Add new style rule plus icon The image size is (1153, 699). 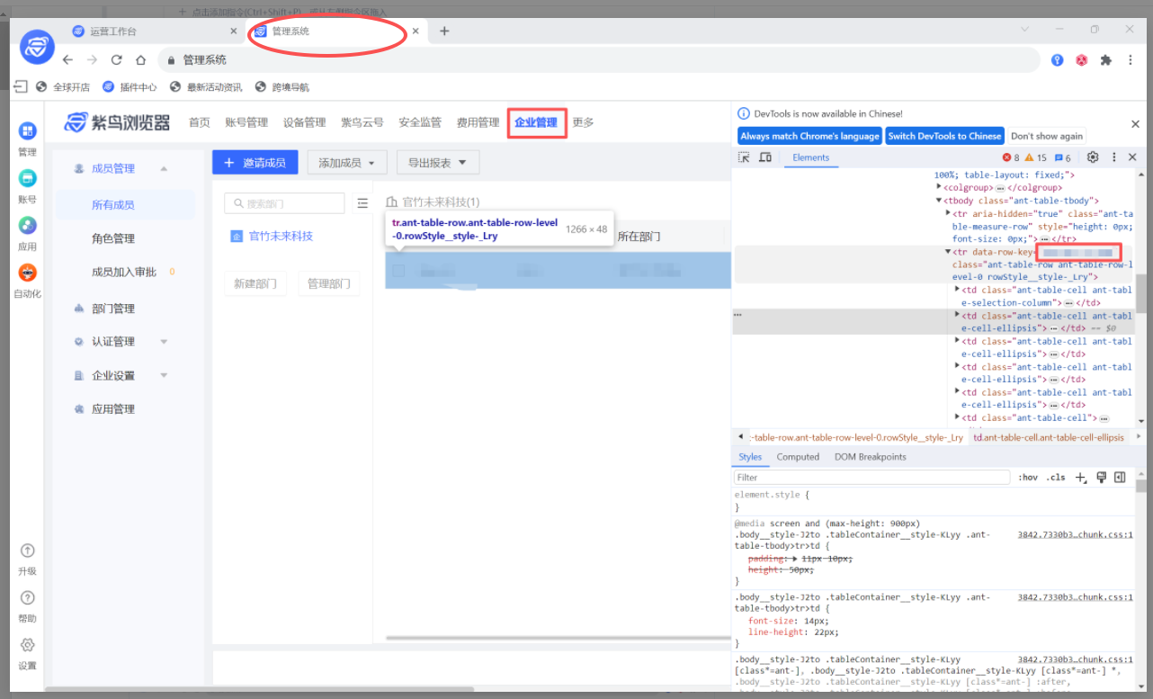click(x=1081, y=478)
